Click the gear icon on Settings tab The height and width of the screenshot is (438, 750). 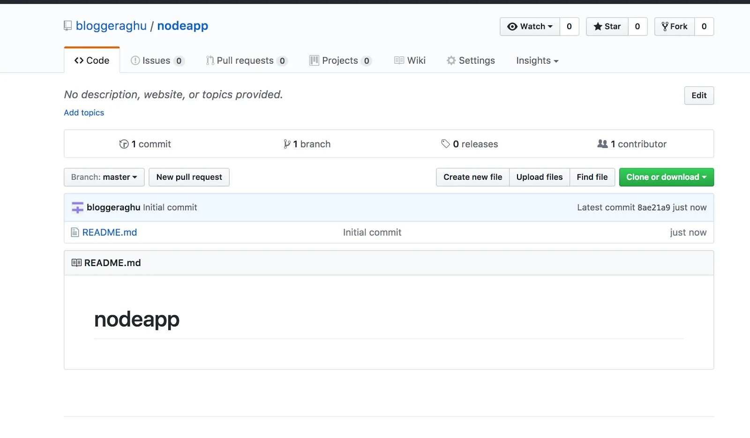tap(451, 60)
